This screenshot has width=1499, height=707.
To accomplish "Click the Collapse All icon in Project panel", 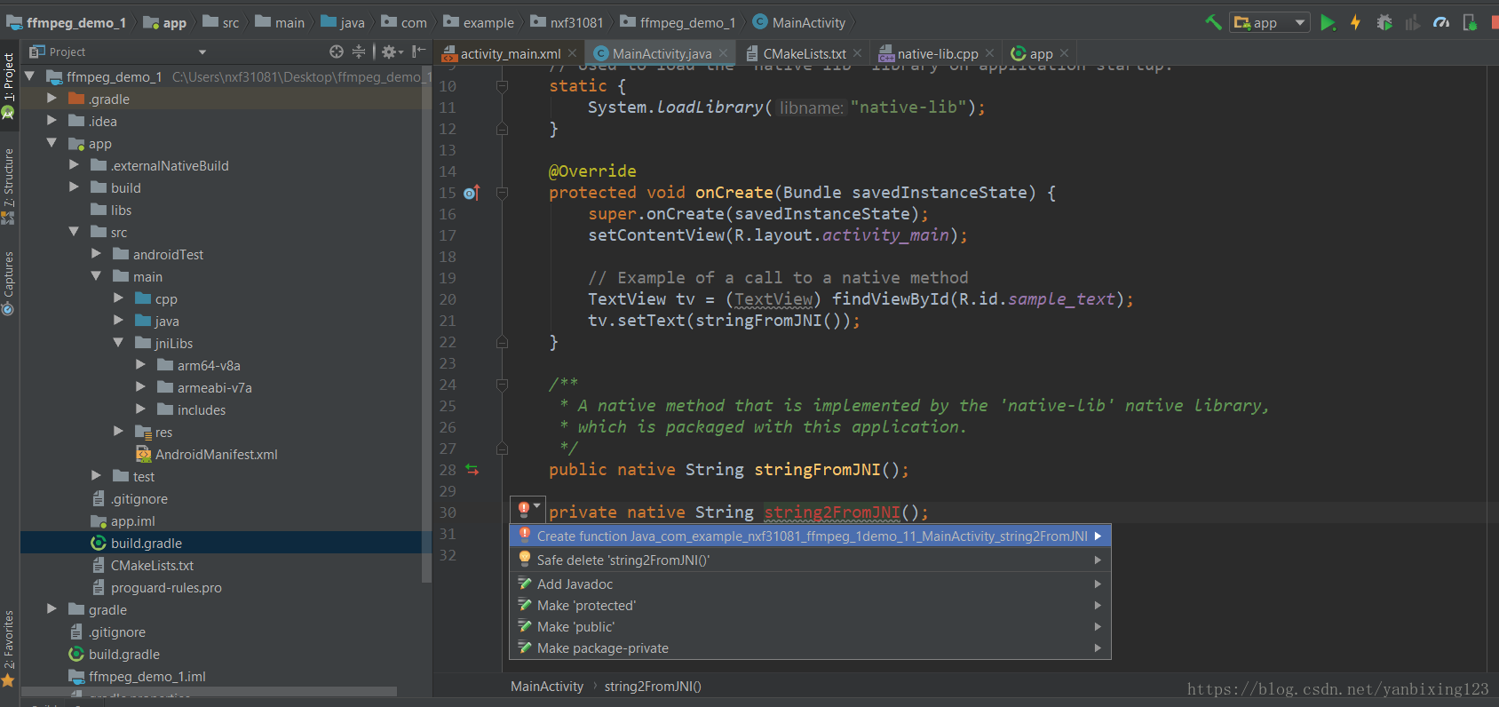I will (359, 52).
